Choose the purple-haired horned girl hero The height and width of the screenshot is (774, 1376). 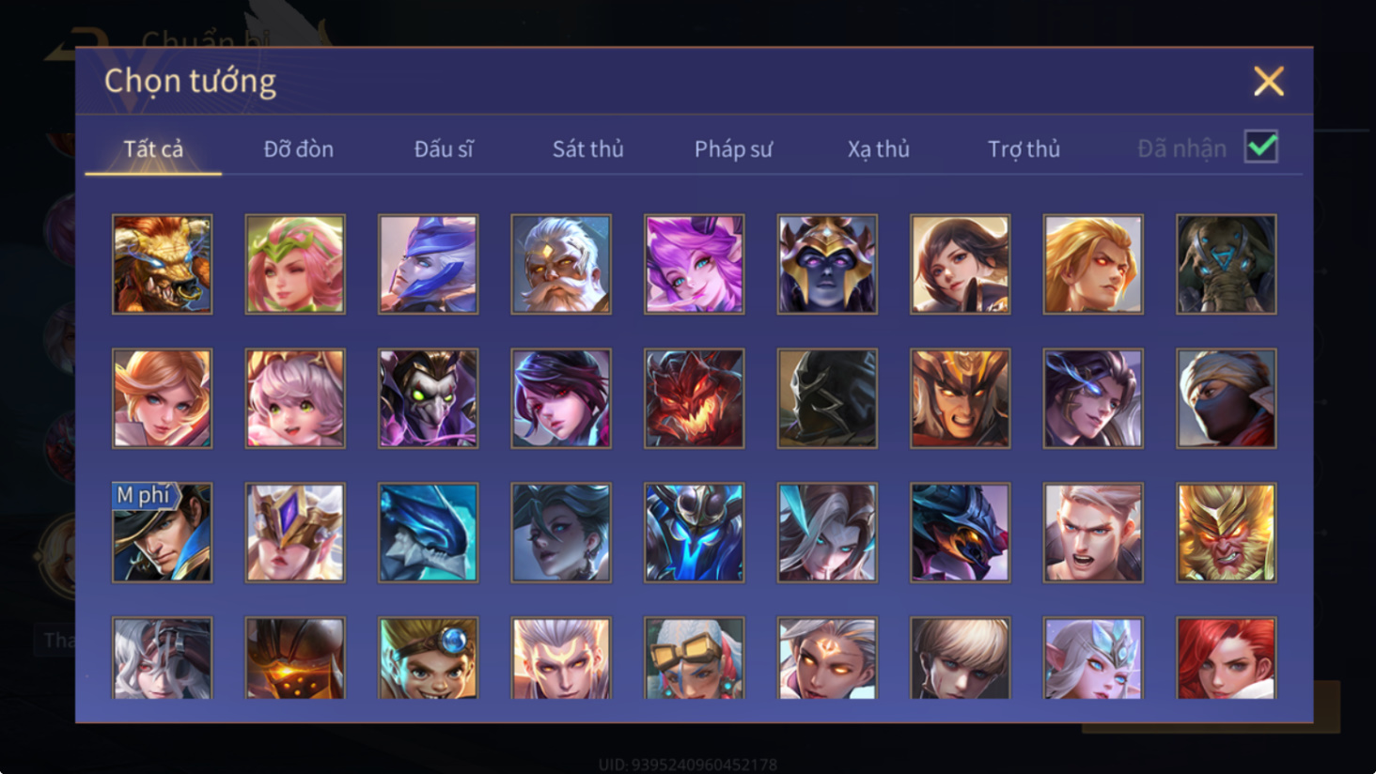point(694,264)
